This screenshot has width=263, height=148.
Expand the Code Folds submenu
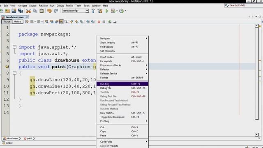122,141
